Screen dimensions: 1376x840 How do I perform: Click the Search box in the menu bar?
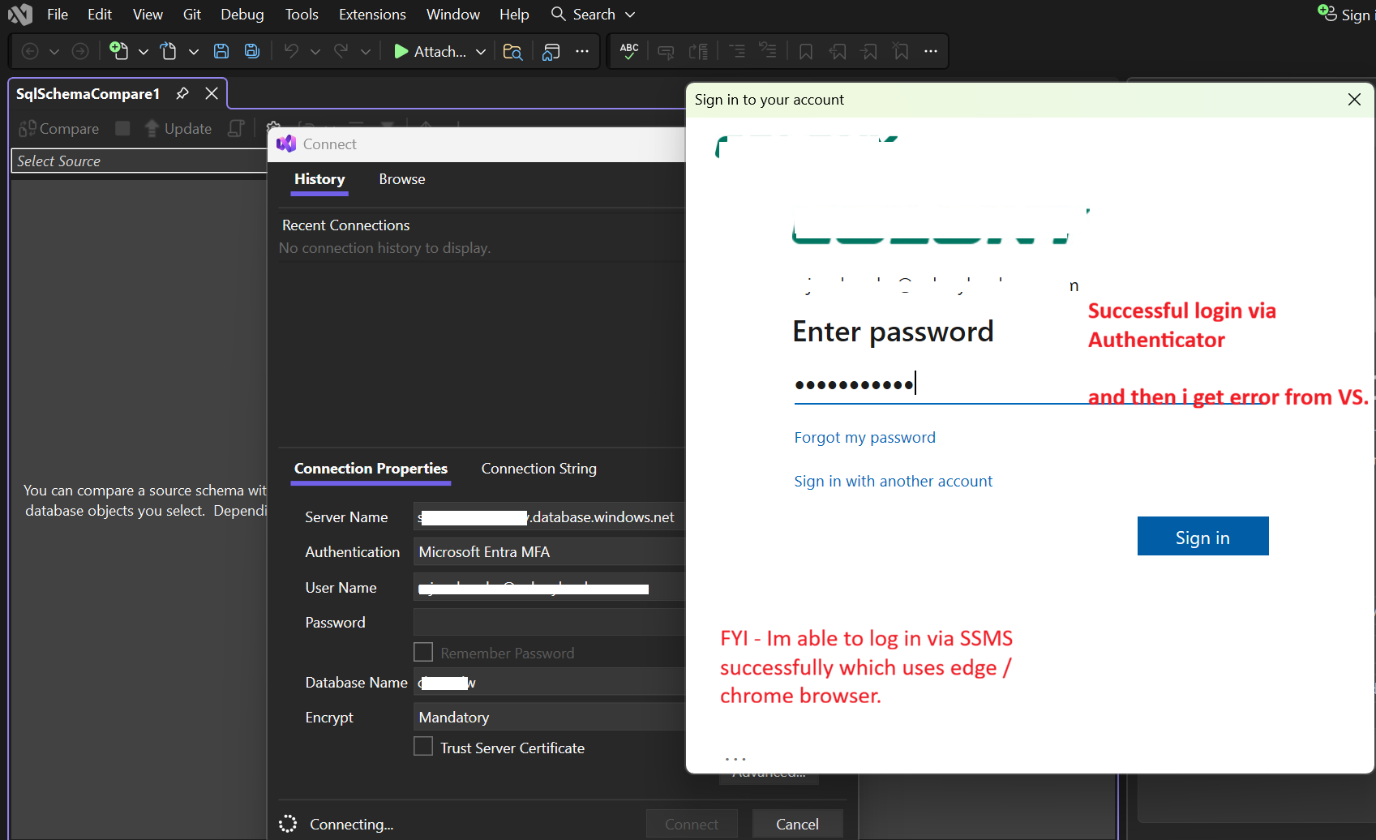(x=593, y=14)
